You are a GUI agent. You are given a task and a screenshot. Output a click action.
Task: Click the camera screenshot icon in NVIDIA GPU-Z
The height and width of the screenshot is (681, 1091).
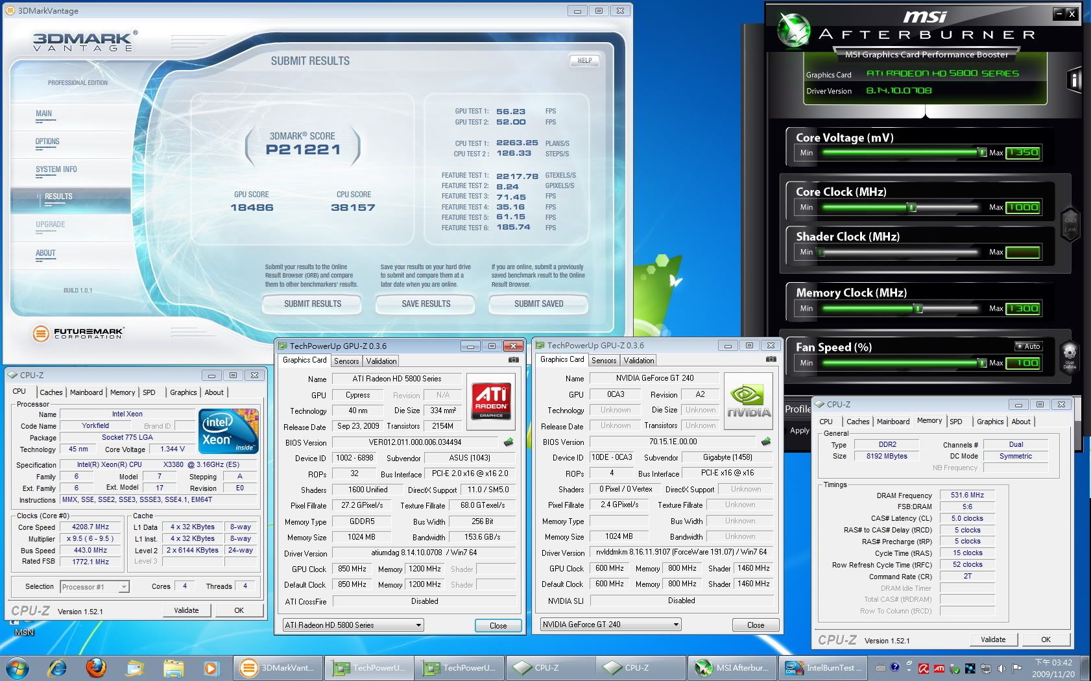(771, 359)
